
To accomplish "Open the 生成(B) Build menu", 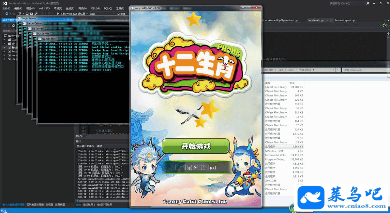I will [70, 8].
